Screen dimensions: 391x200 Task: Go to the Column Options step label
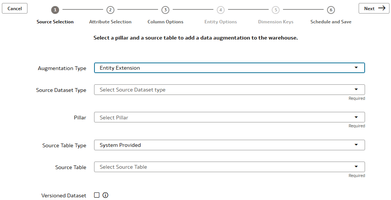(165, 22)
